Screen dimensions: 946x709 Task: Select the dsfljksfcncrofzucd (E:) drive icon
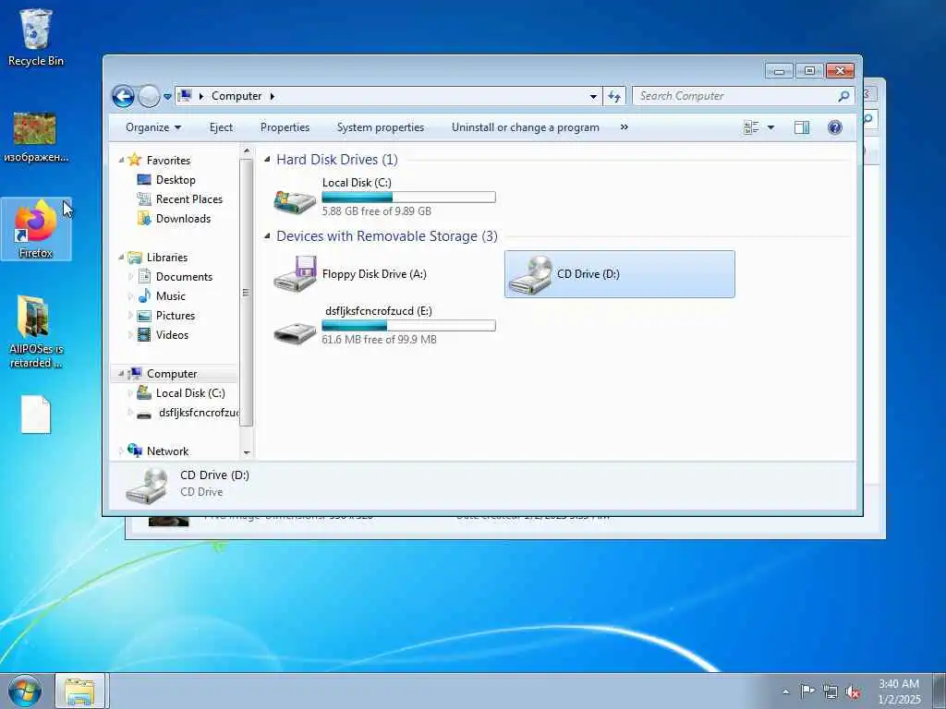pyautogui.click(x=295, y=331)
